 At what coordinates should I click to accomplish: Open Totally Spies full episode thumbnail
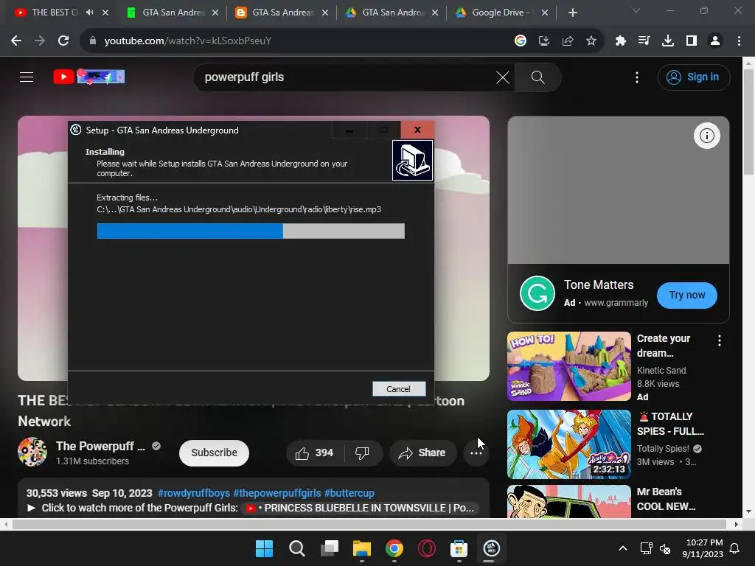568,444
